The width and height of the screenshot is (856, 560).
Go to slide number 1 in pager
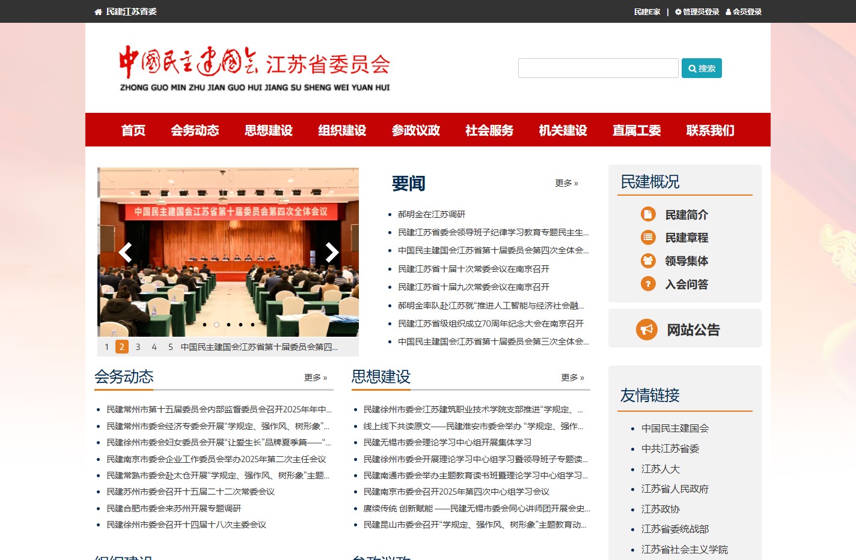(106, 347)
